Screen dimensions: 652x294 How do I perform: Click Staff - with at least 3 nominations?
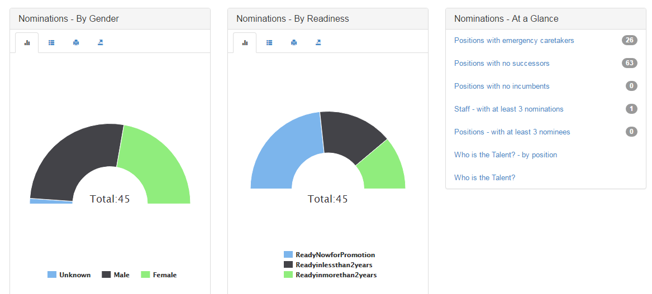pyautogui.click(x=509, y=109)
